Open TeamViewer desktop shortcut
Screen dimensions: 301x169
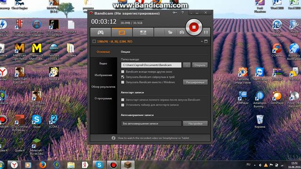click(x=260, y=76)
